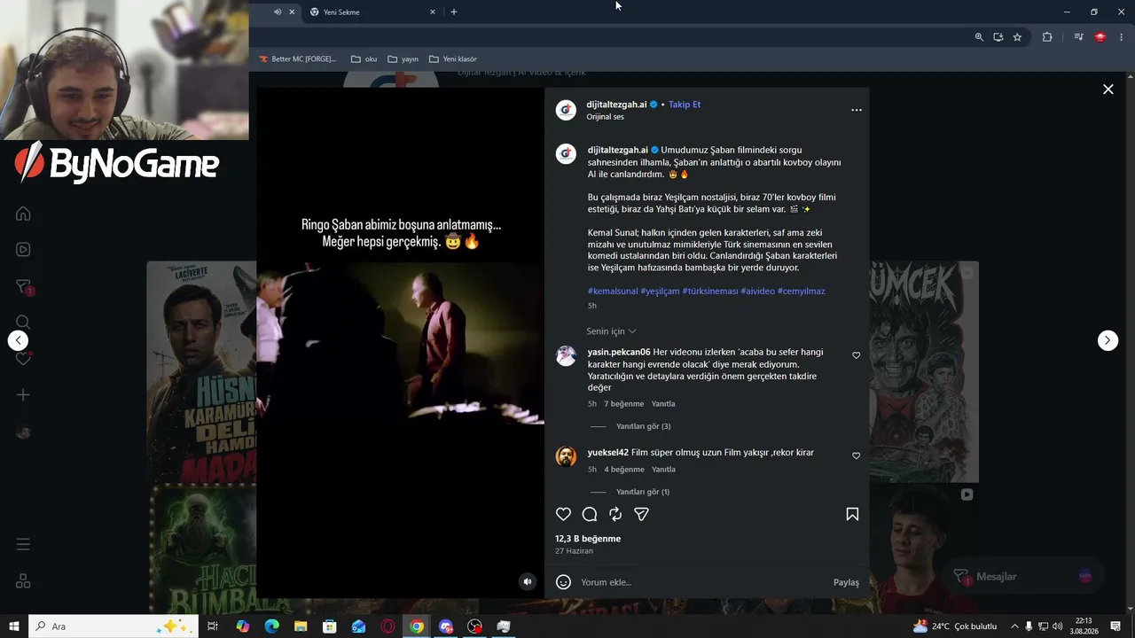Open the Mesajlar floating messages button

pos(1022,577)
